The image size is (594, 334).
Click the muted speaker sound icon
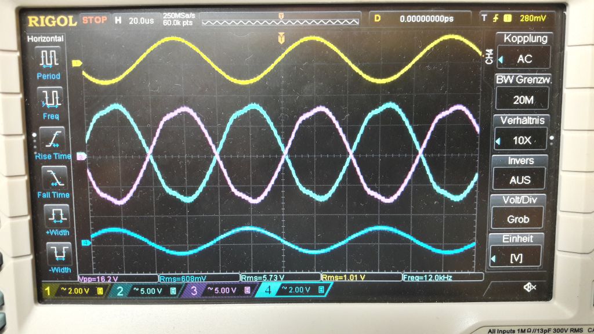coord(530,288)
